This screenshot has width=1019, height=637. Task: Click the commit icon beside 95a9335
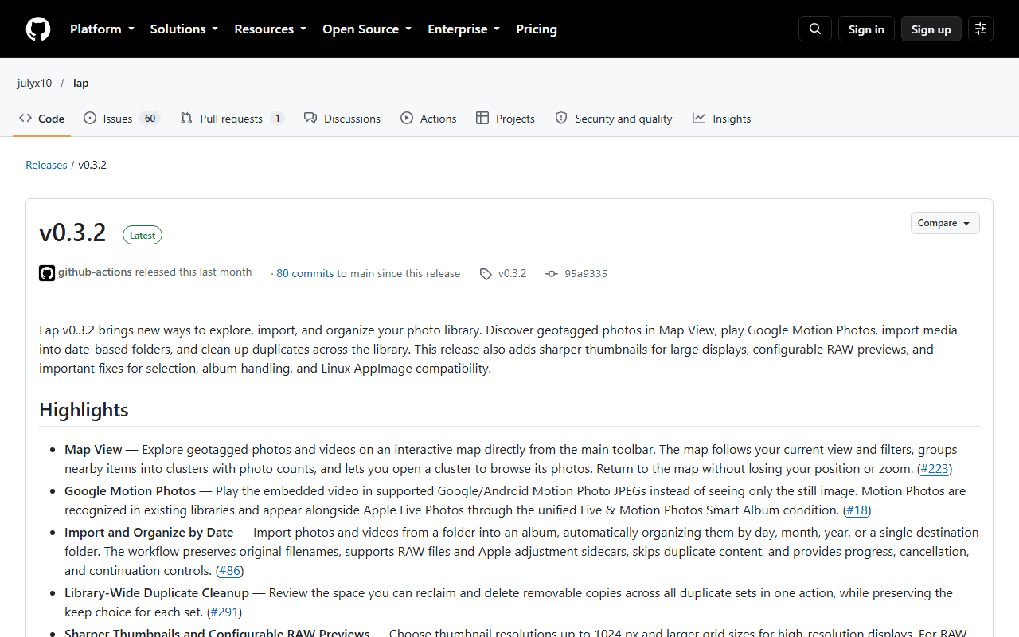[x=552, y=274]
